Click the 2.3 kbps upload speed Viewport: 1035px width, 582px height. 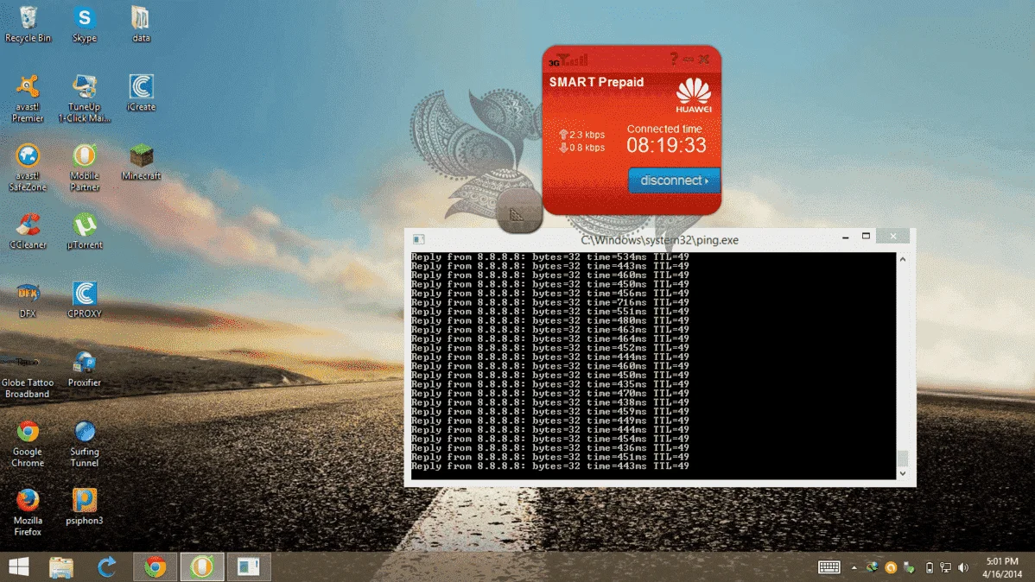coord(581,135)
